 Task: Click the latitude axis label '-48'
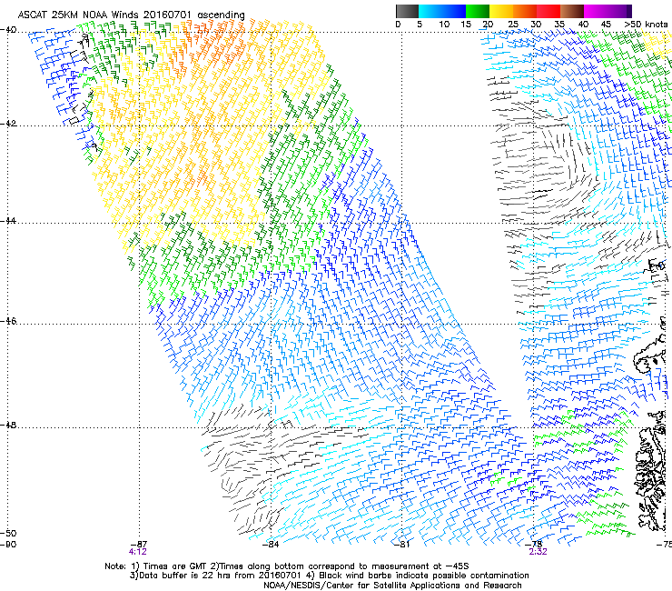pyautogui.click(x=8, y=425)
